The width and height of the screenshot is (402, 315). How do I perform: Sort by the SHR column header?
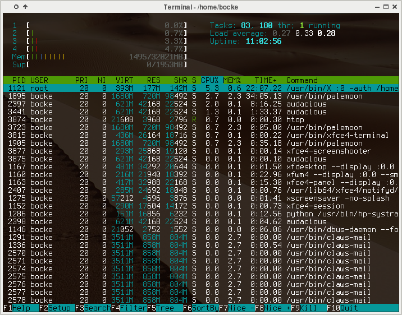tap(180, 80)
